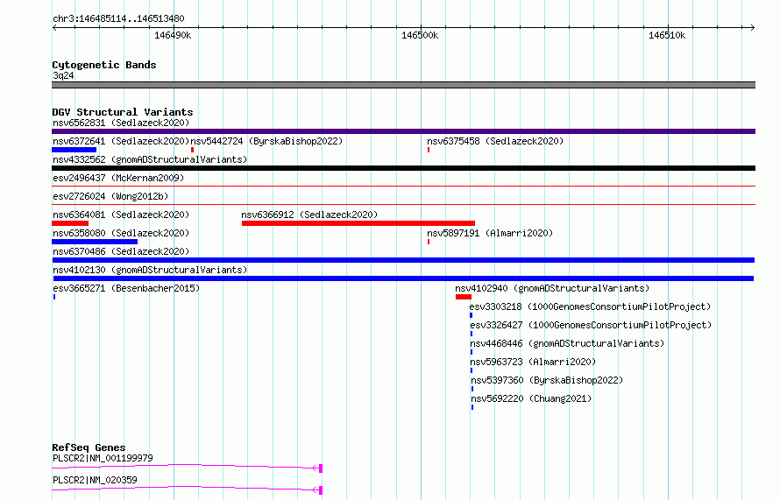Image resolution: width=780 pixels, height=500 pixels.
Task: Open nsv6370486 (Sedlazeck2020) label
Action: click(x=121, y=251)
